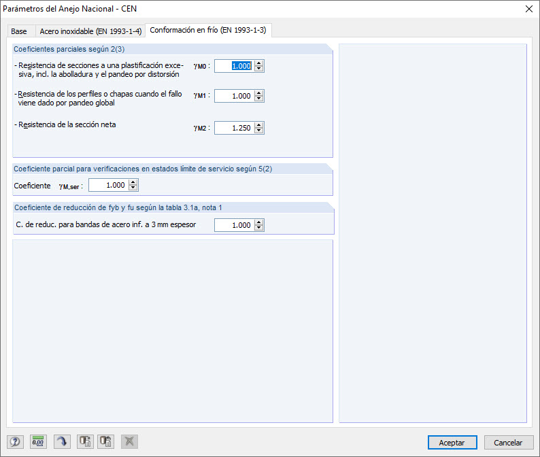Select Conformación en frío (EN 1993-1-3) tab
Screen dimensions: 540x457
pos(208,31)
